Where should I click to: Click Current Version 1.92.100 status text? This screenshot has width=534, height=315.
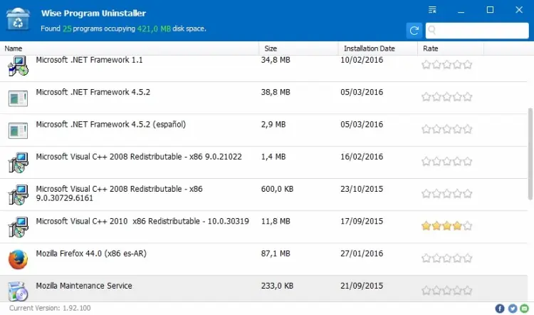[50, 308]
